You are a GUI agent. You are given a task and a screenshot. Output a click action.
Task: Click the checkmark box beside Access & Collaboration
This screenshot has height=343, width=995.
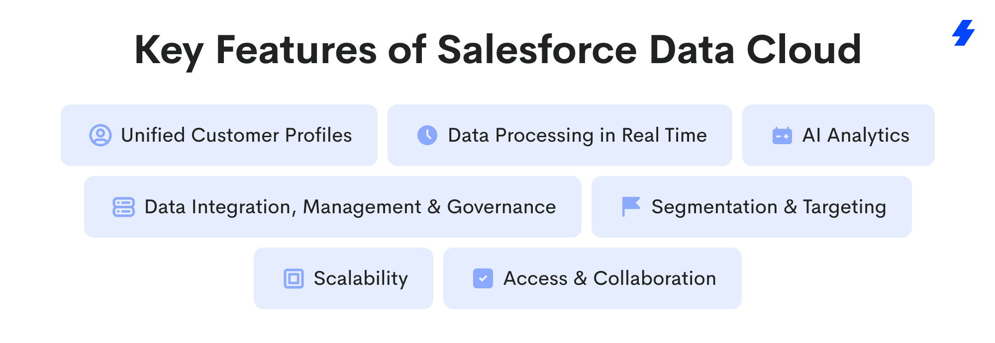(x=483, y=278)
